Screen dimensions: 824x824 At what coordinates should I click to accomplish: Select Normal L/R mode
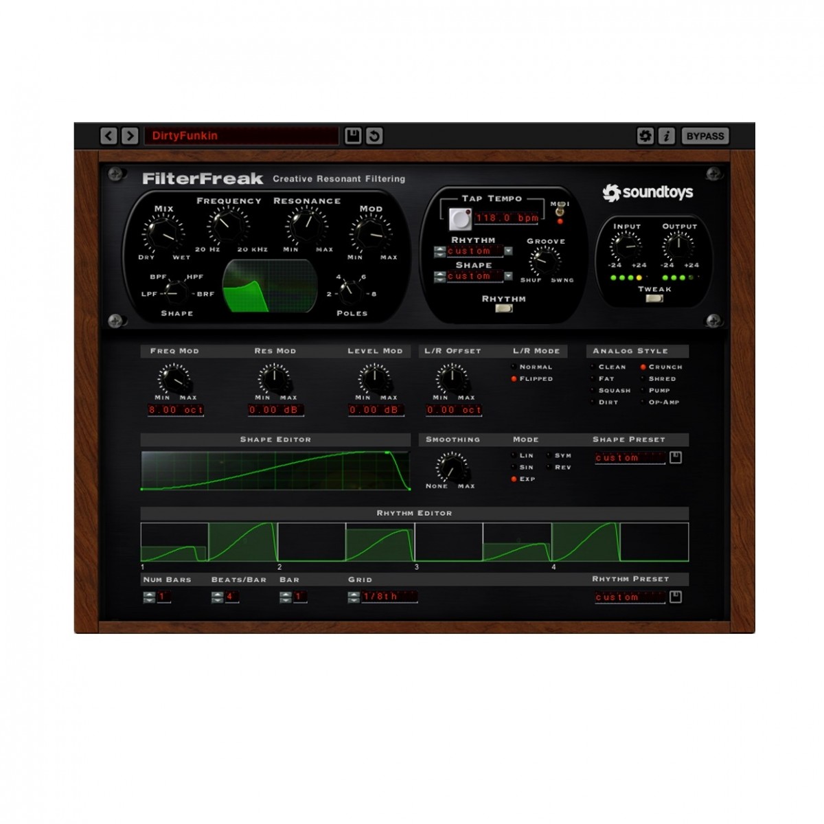[x=514, y=367]
